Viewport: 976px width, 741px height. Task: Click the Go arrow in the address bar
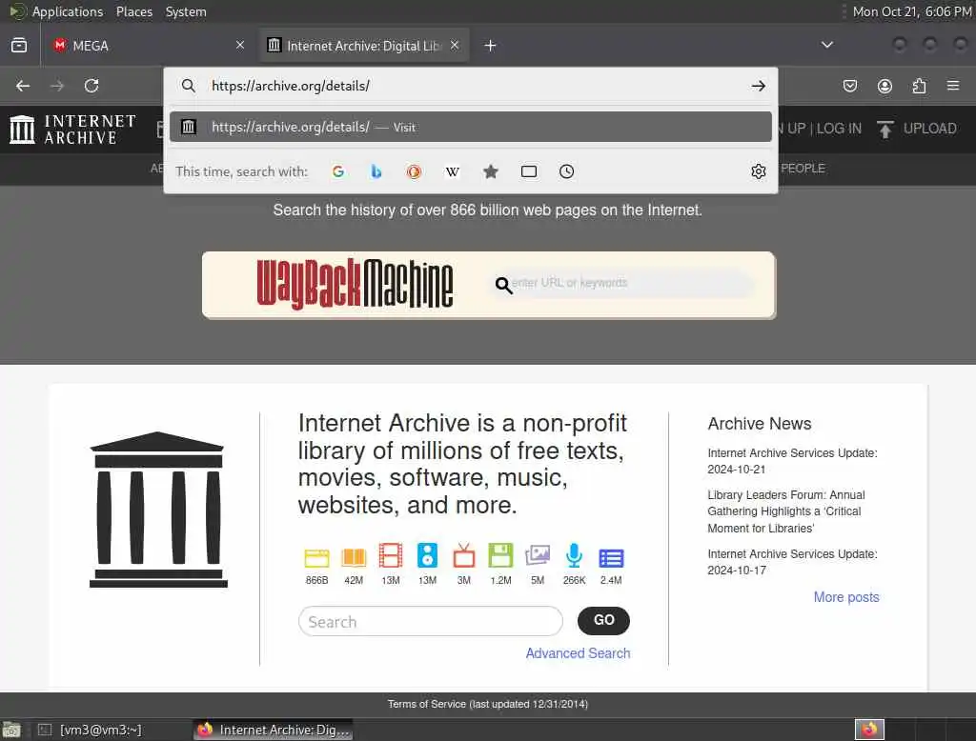coord(758,86)
